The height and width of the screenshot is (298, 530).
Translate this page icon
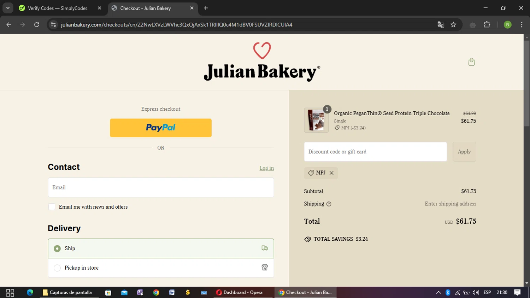pos(441,25)
